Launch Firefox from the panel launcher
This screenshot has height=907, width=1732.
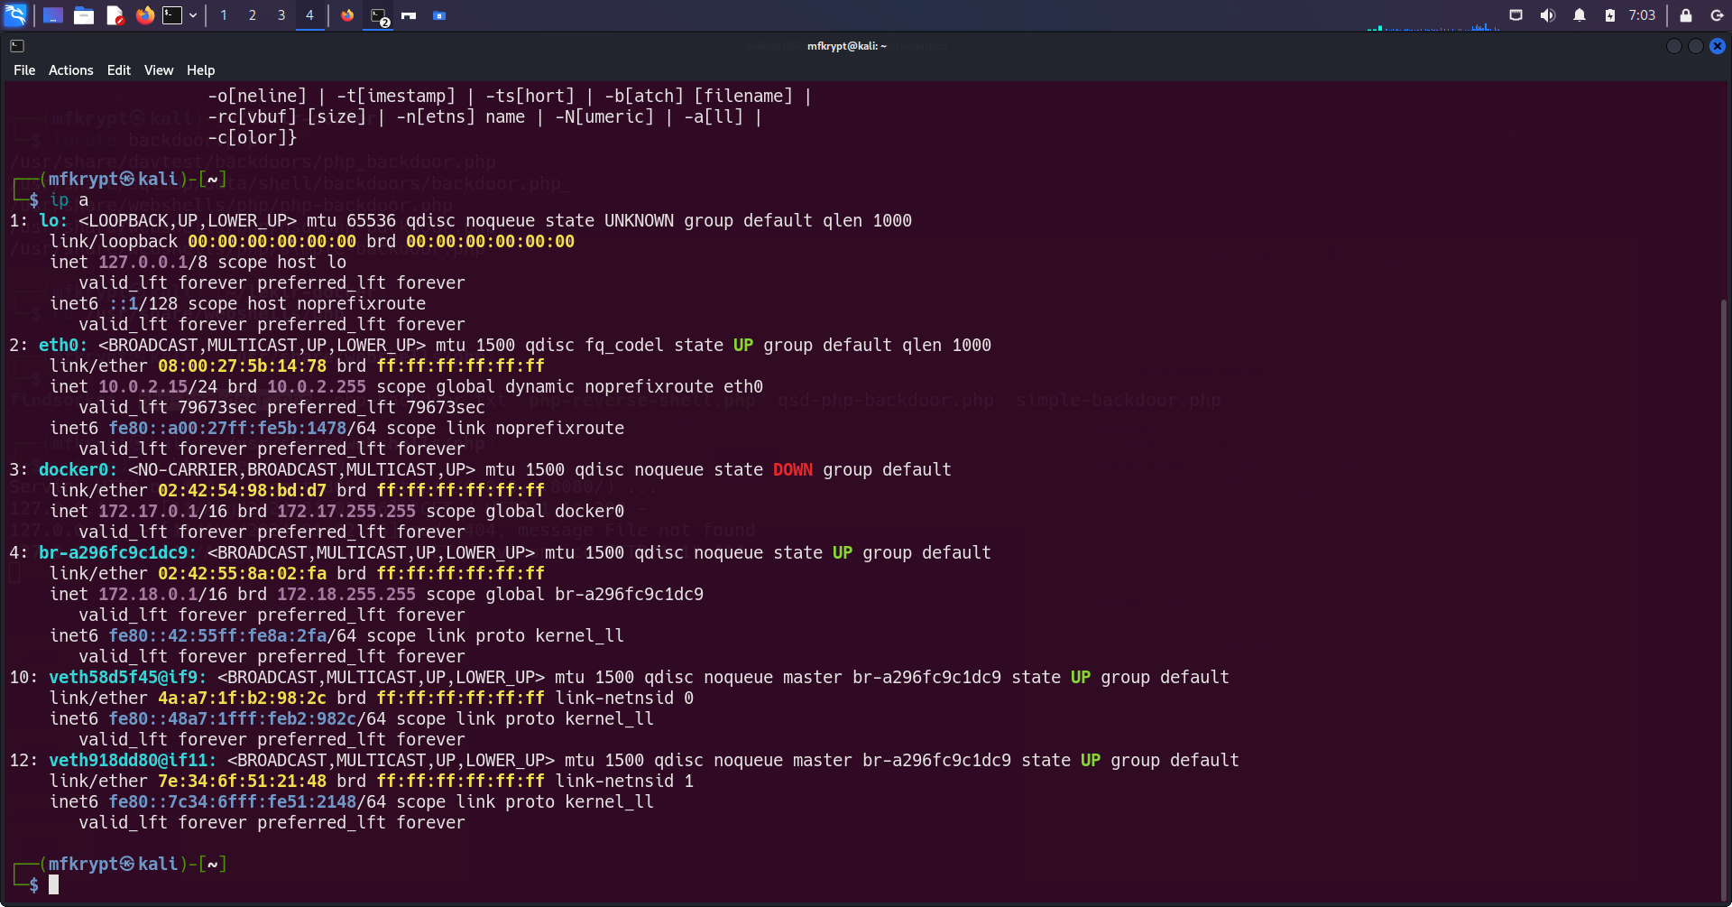tap(144, 15)
